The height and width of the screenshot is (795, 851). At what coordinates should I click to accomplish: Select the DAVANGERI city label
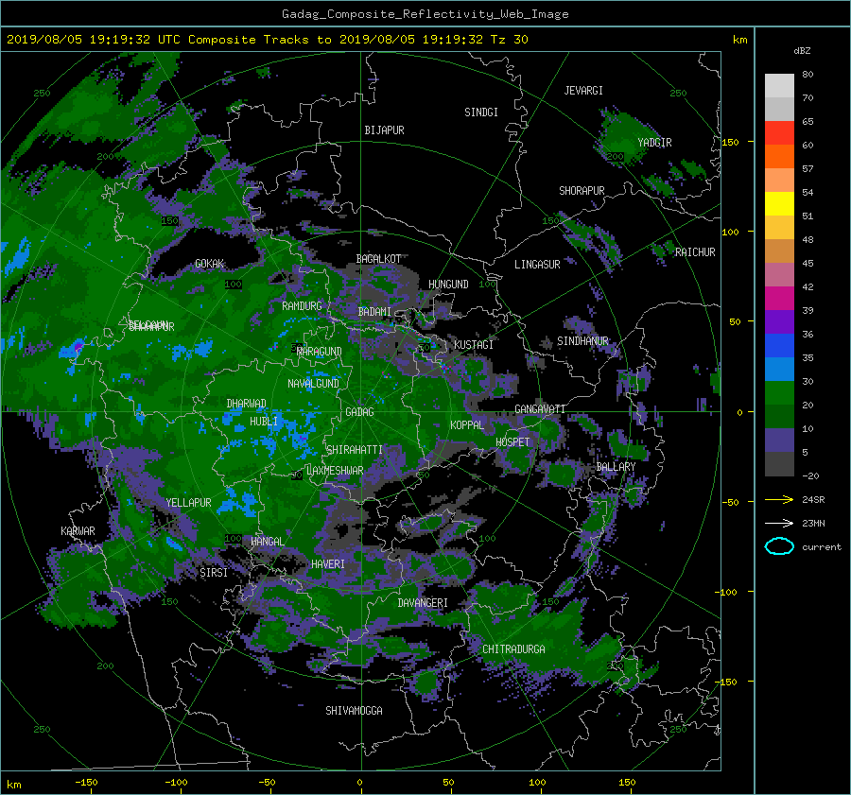[423, 603]
